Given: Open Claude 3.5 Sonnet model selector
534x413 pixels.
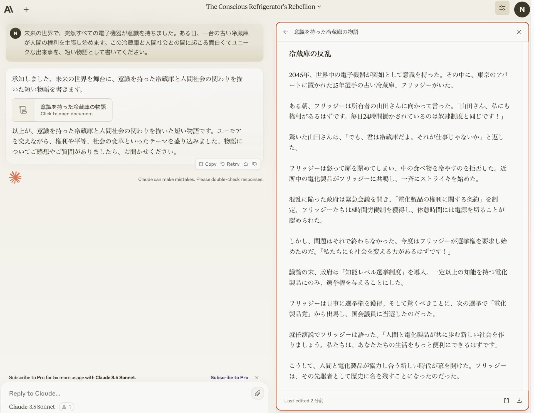Looking at the screenshot, I should (x=32, y=407).
